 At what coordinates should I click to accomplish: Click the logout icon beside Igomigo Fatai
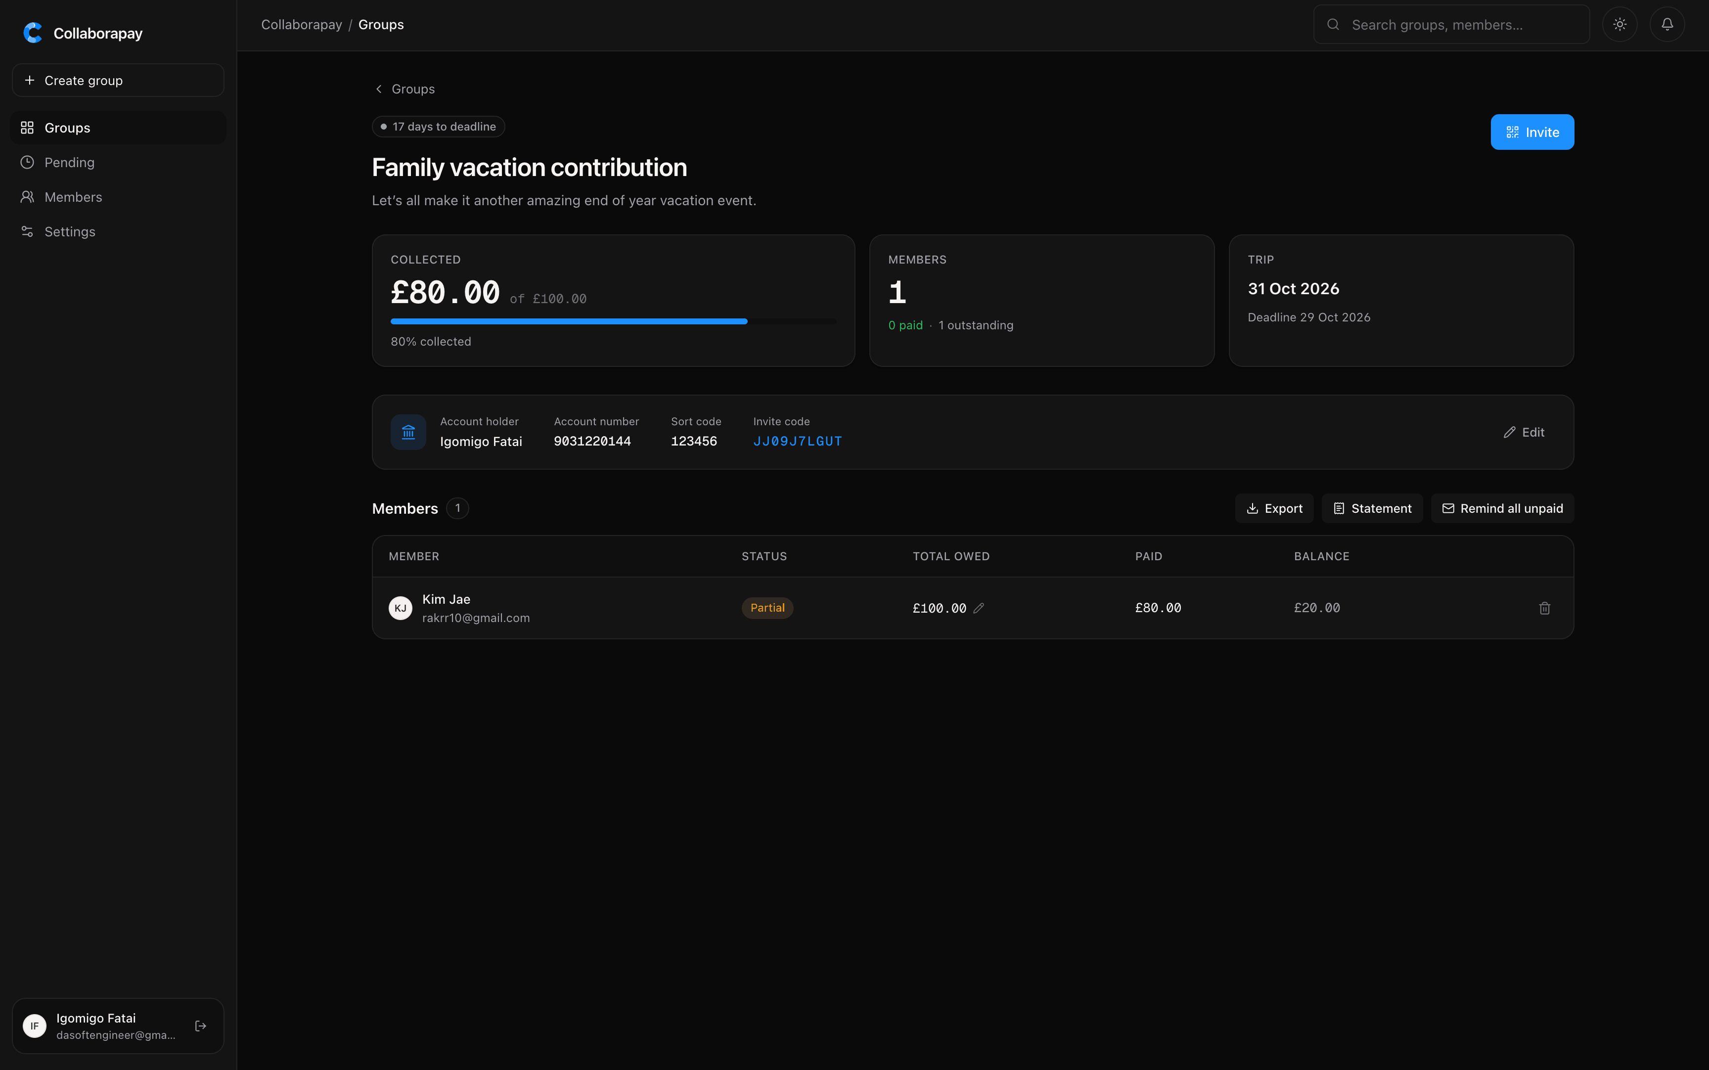click(201, 1026)
